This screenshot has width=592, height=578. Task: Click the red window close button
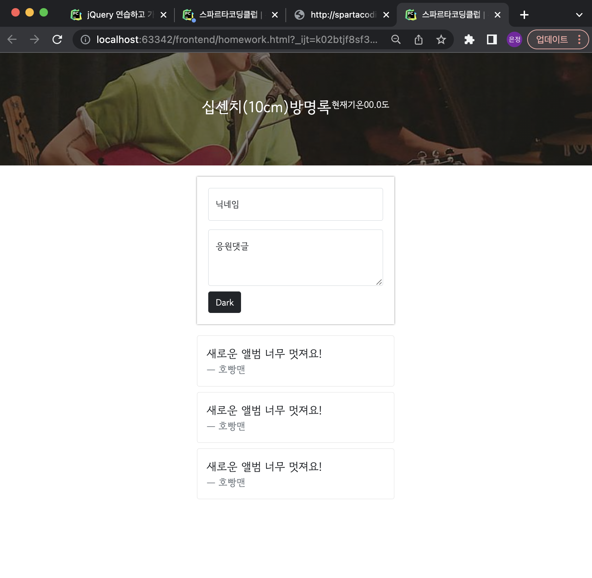(x=16, y=13)
